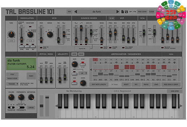Click the Source Mixer NOISE slider handle
Image resolution: width=187 pixels, height=127 pixels.
coord(101,40)
